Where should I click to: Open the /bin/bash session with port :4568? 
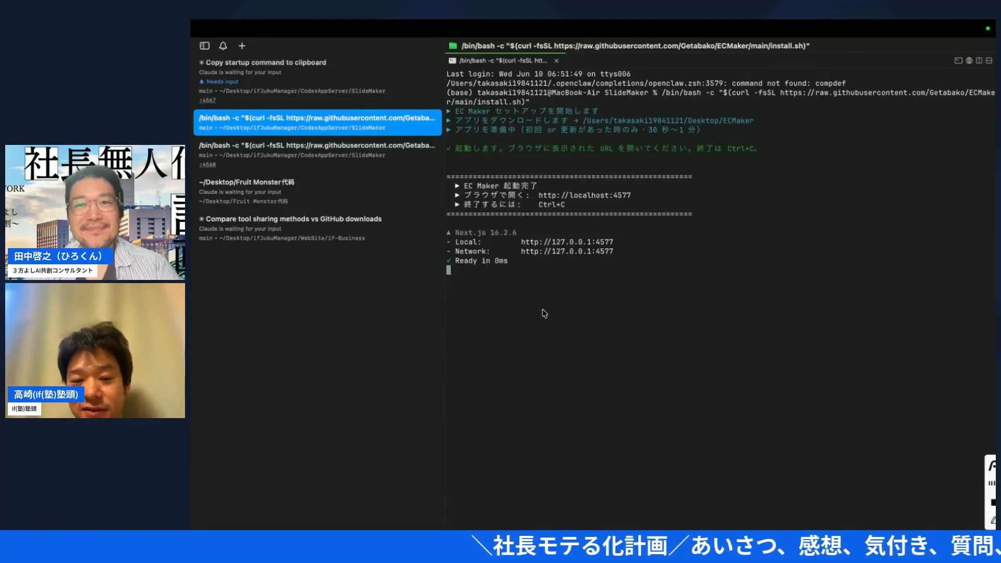(x=318, y=155)
